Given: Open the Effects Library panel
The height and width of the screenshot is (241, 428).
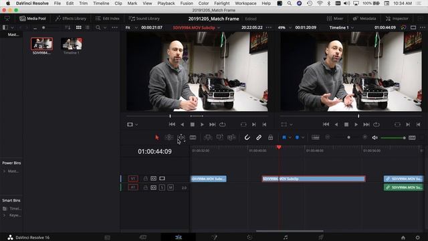Looking at the screenshot, I should [x=71, y=19].
